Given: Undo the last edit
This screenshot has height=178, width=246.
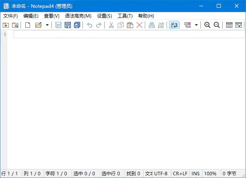Looking at the screenshot, I should 90,25.
